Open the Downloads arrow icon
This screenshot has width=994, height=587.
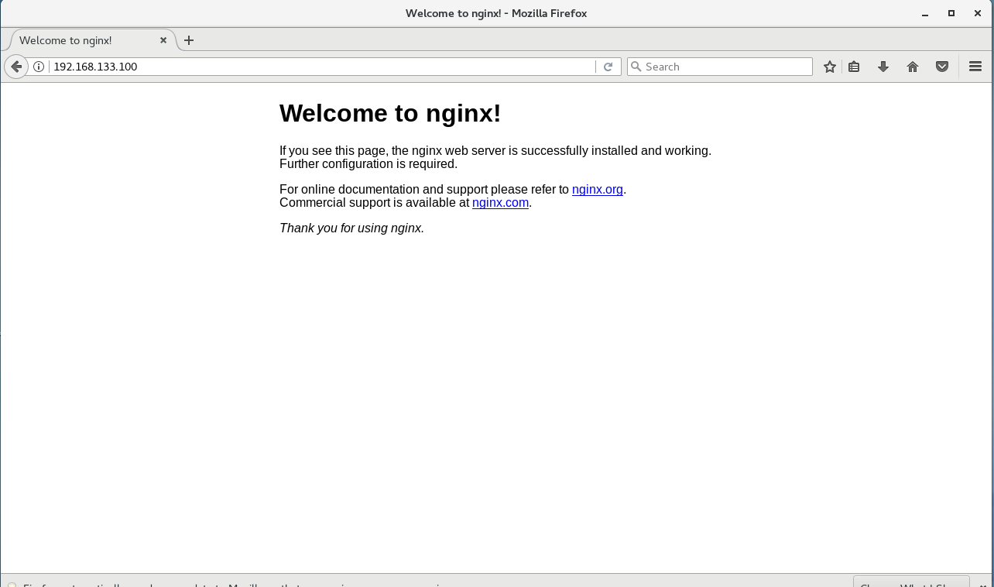[x=883, y=67]
